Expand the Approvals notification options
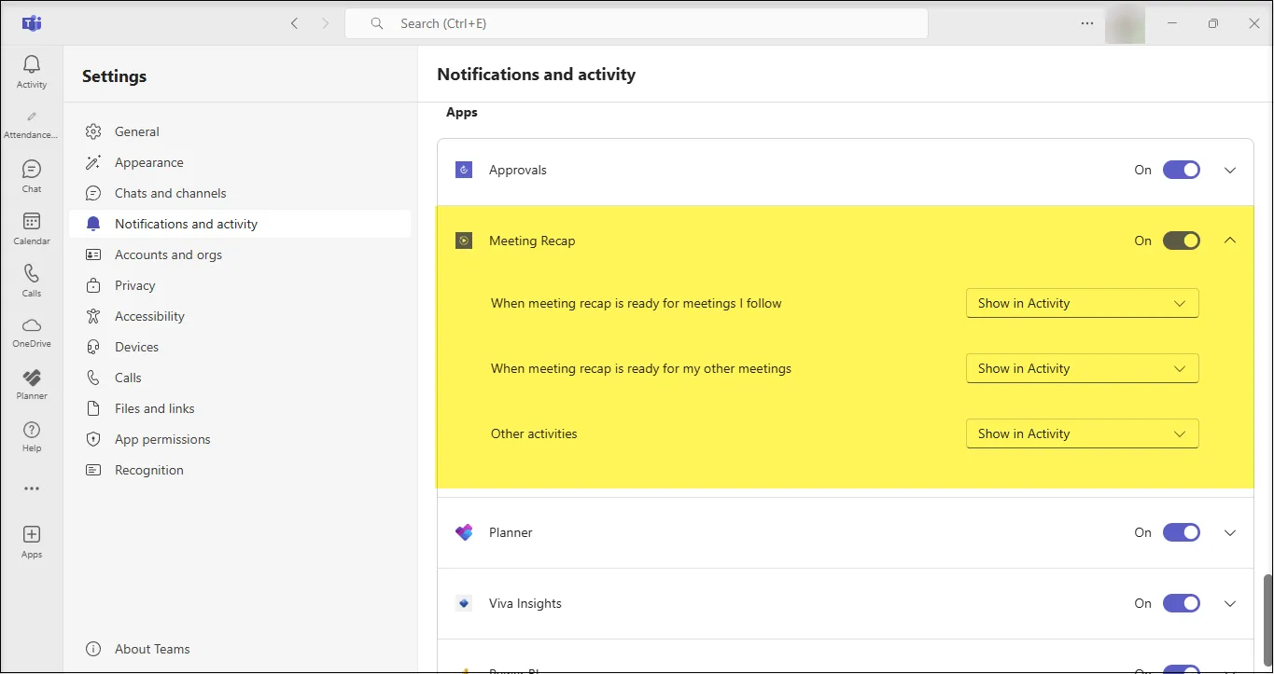 click(1230, 170)
